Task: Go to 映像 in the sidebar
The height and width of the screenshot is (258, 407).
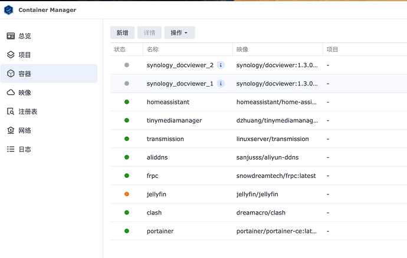Action: 25,92
